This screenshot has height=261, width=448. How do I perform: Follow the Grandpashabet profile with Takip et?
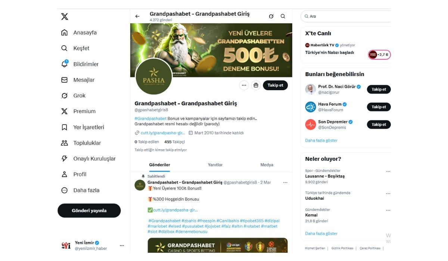[x=275, y=85]
